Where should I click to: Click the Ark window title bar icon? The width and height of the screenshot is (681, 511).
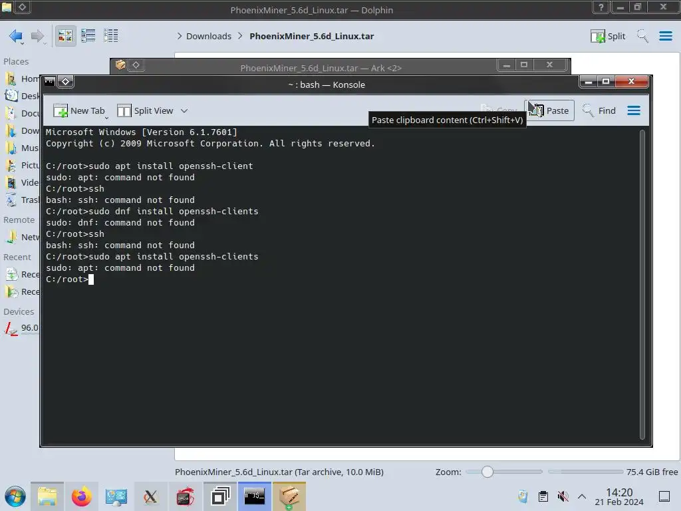[x=120, y=65]
